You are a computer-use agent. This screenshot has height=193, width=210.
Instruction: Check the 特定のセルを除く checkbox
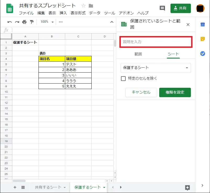coord(123,79)
